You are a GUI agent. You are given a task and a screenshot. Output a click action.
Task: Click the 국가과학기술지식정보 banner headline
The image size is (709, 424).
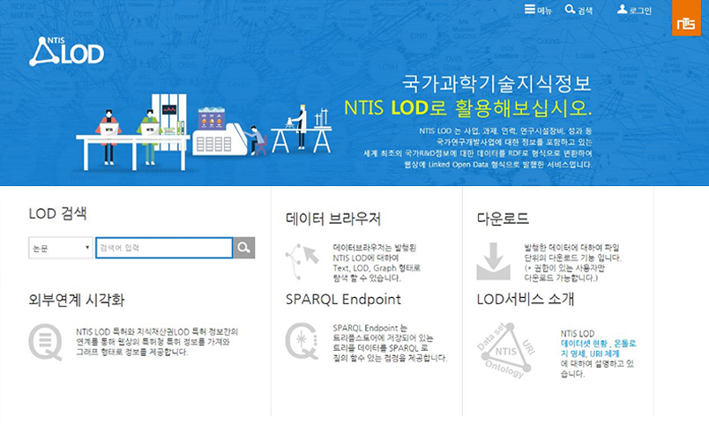pos(496,83)
